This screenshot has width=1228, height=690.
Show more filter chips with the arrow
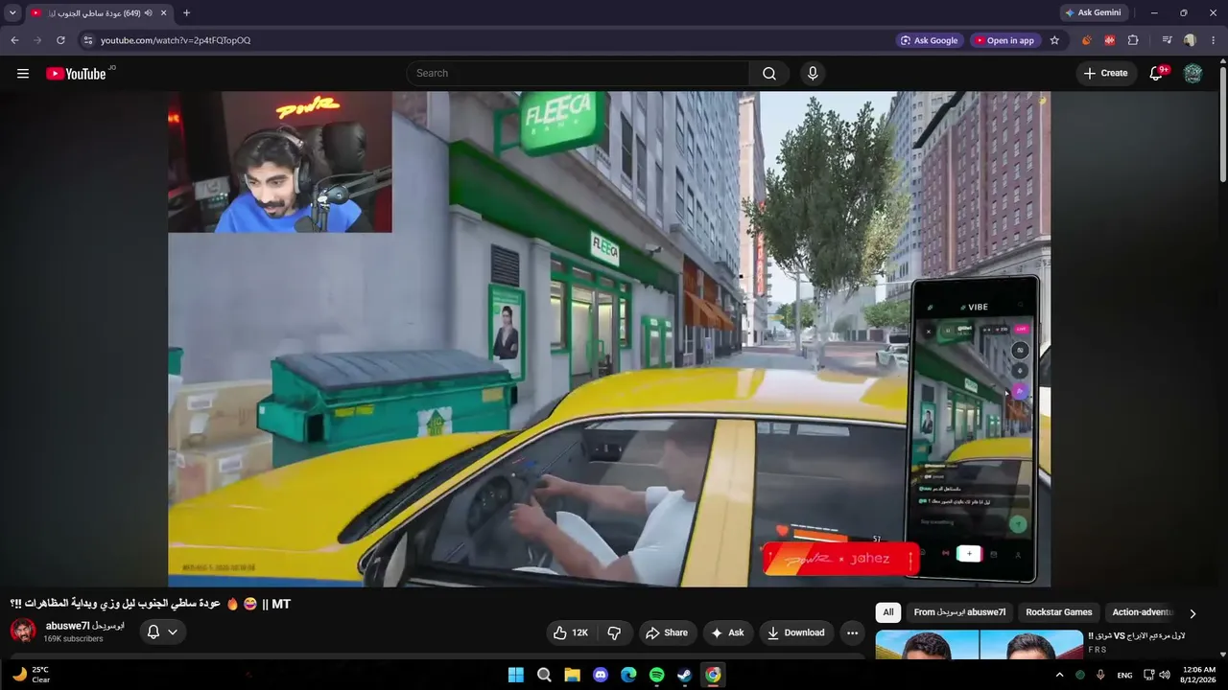click(1193, 613)
